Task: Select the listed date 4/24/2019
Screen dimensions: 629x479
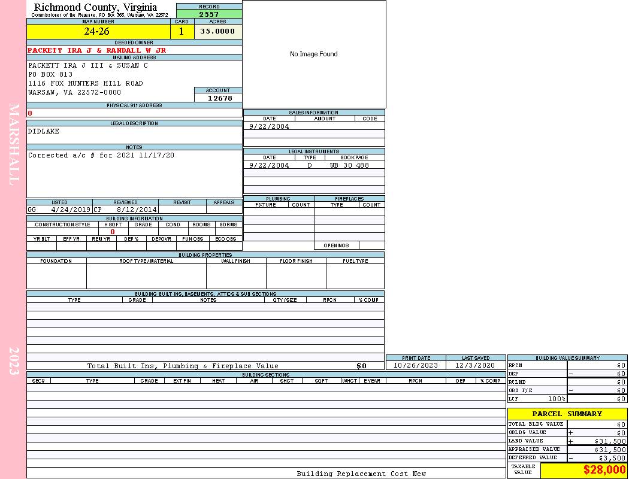Action: (x=71, y=210)
